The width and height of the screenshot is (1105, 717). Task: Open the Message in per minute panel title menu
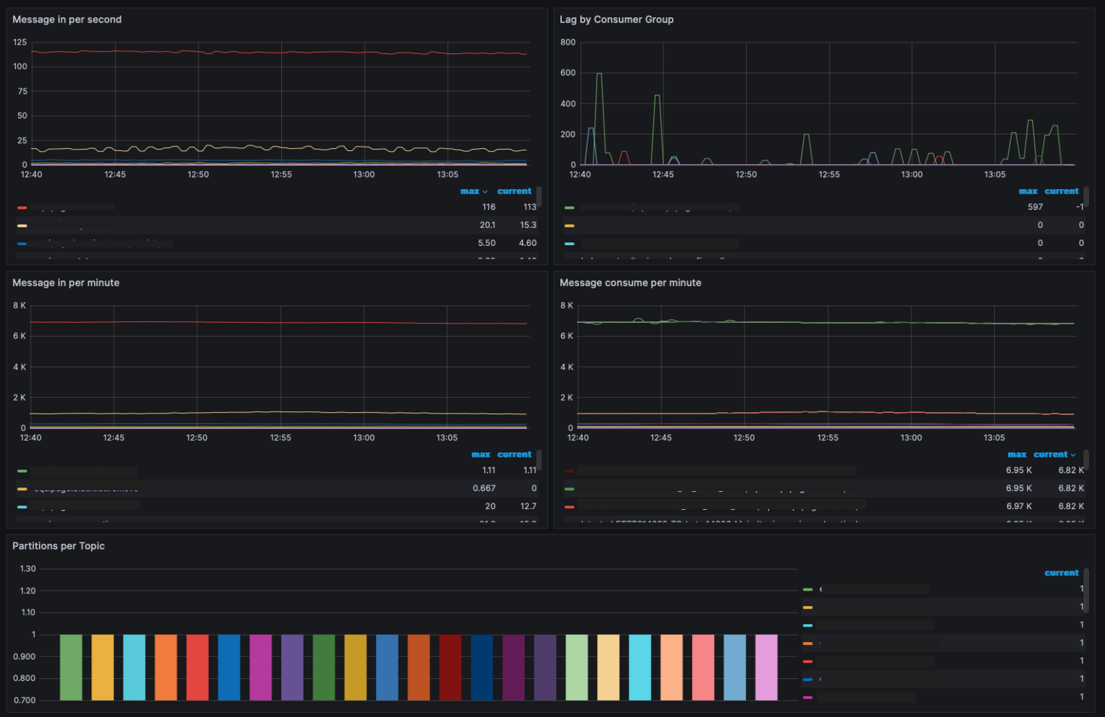point(65,283)
